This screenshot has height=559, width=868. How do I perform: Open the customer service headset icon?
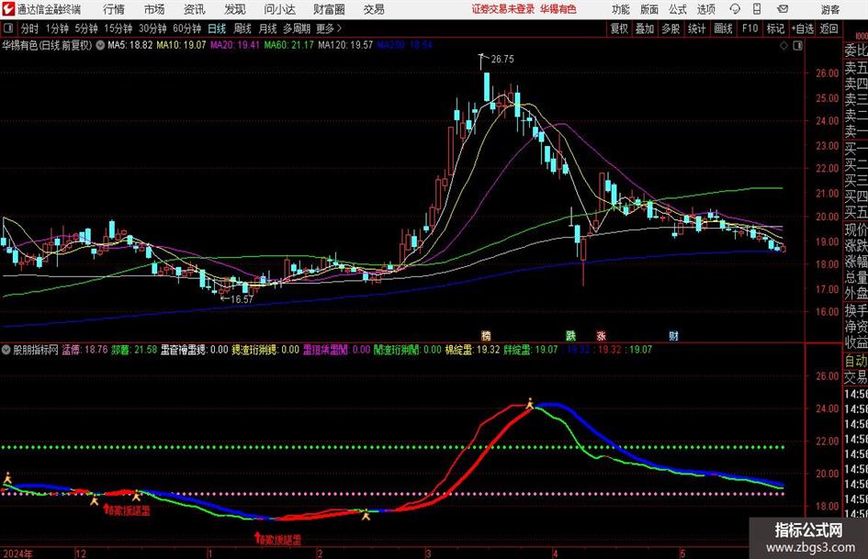click(x=735, y=9)
